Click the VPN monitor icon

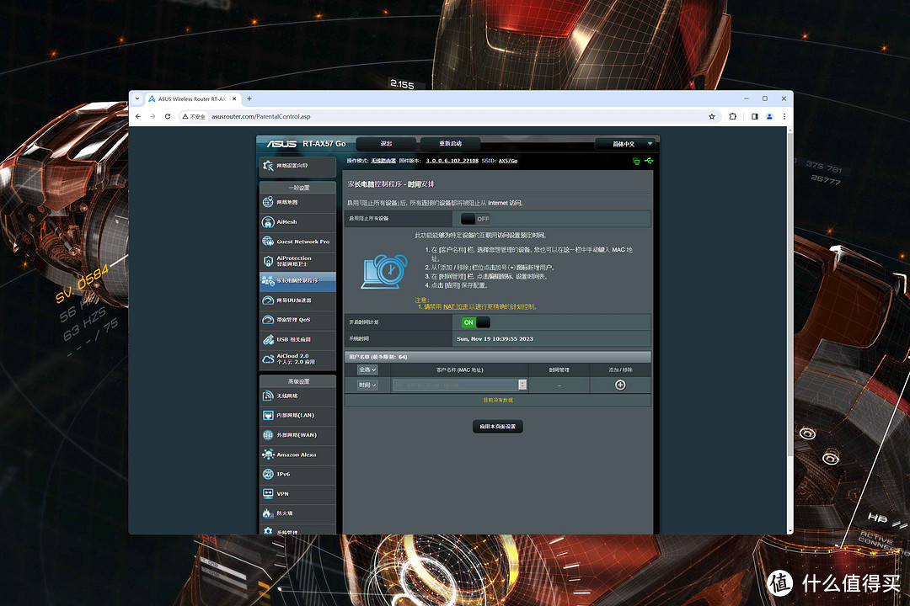coord(268,494)
